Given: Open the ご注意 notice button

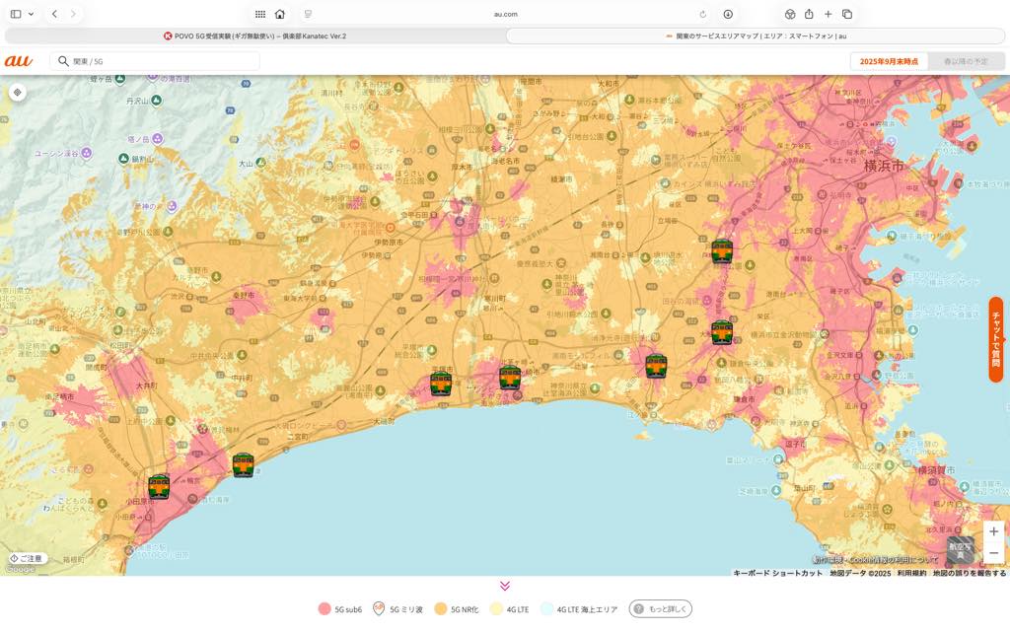Looking at the screenshot, I should coord(27,558).
